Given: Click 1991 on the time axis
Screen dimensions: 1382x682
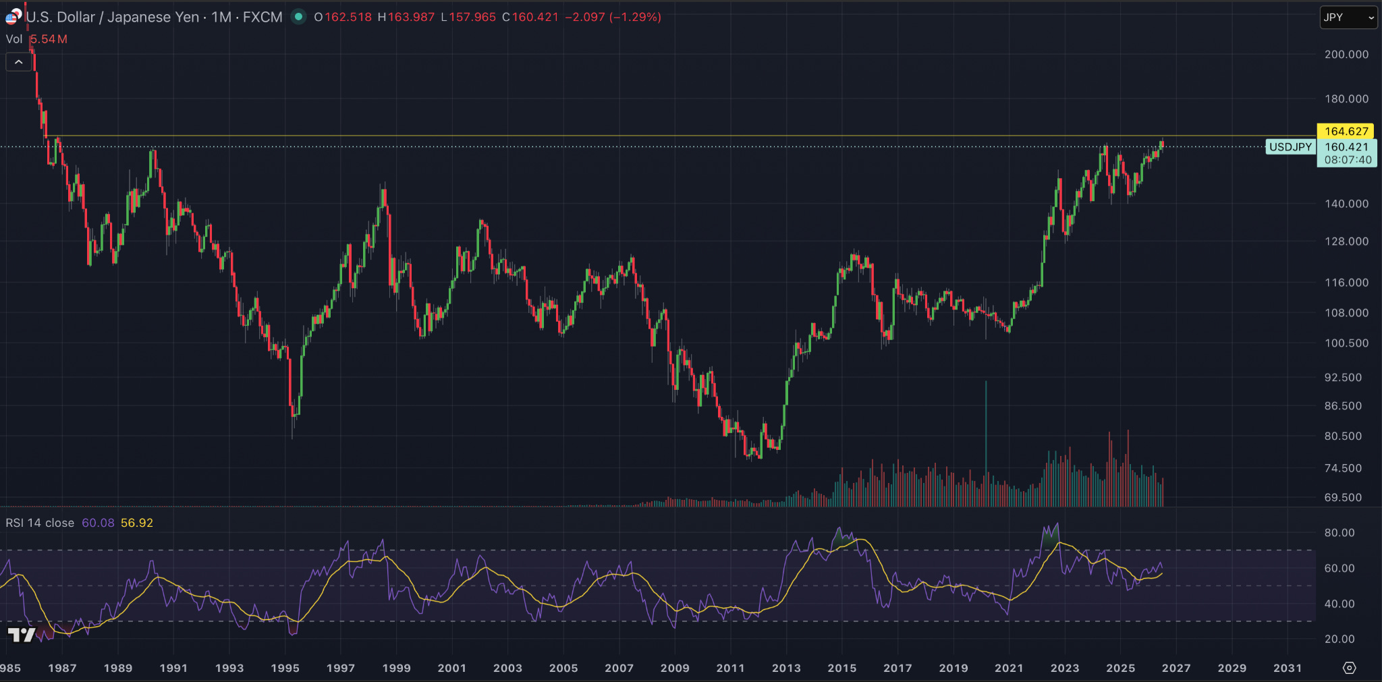Looking at the screenshot, I should coord(173,668).
